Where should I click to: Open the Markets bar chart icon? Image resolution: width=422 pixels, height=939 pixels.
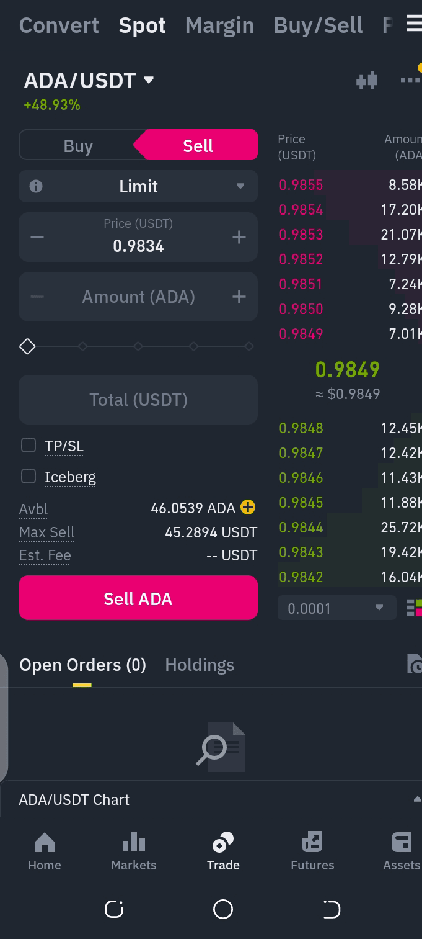[x=134, y=842]
